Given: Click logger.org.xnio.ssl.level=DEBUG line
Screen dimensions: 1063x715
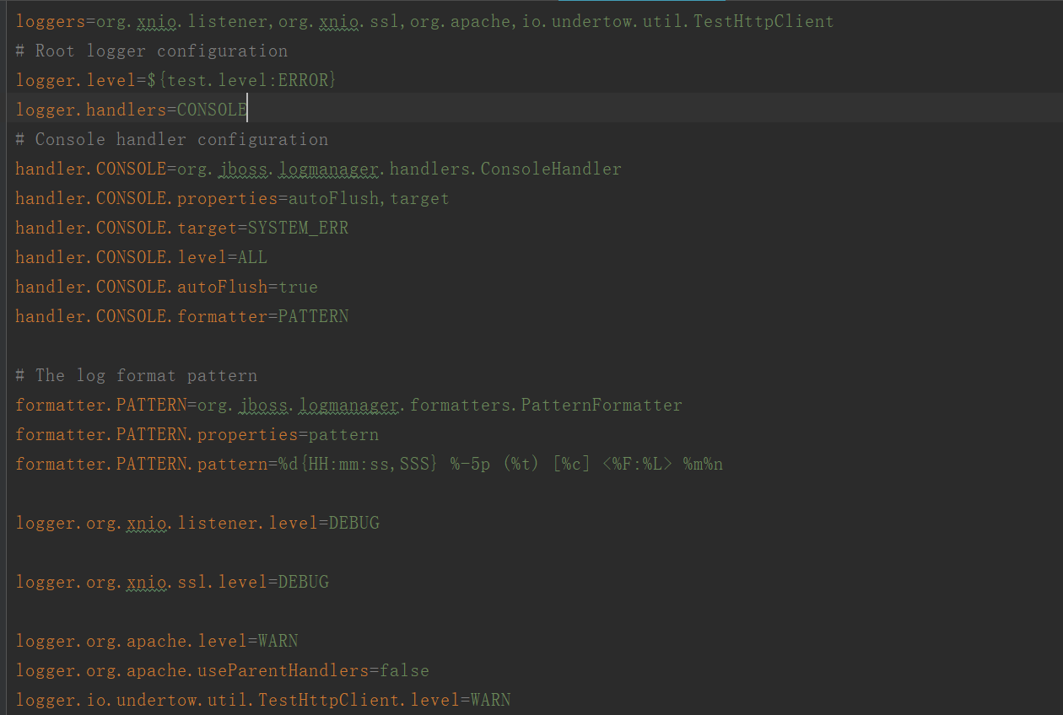Looking at the screenshot, I should pyautogui.click(x=172, y=582).
